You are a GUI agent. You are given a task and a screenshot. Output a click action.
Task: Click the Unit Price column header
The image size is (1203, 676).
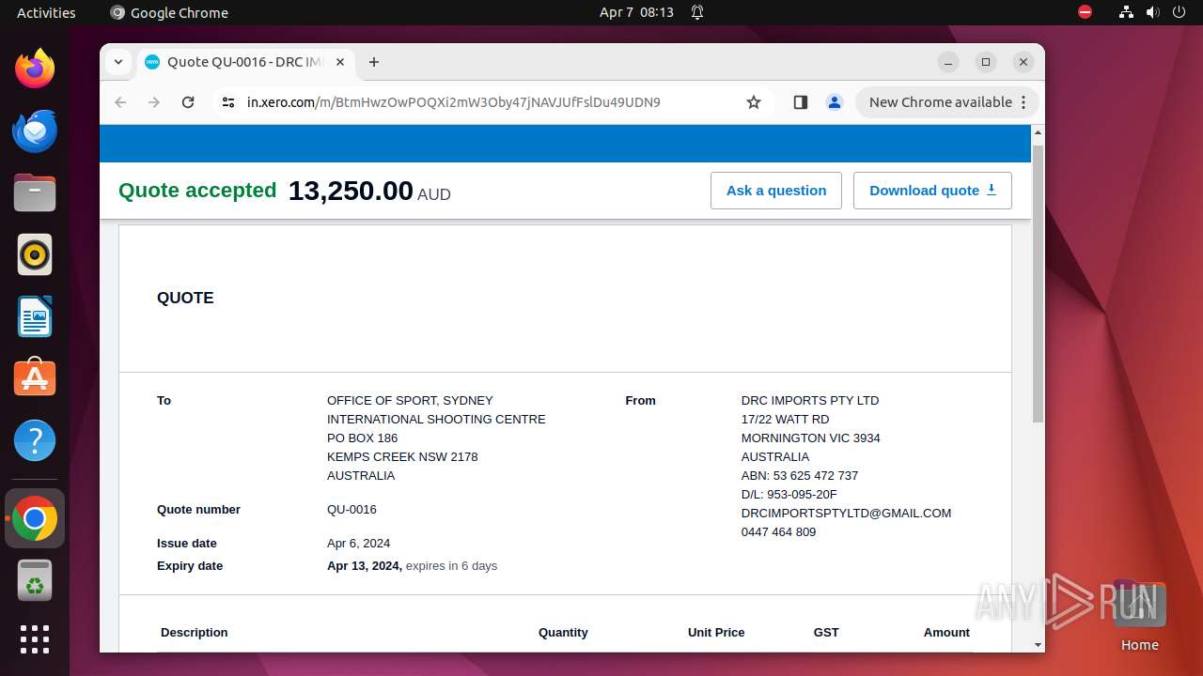tap(716, 632)
